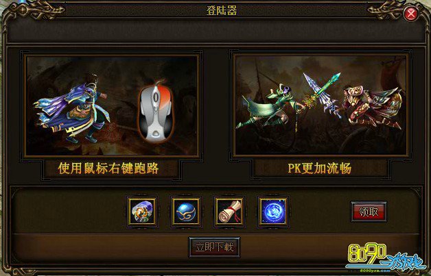Click the blue-robed mage character artwork

(71, 110)
